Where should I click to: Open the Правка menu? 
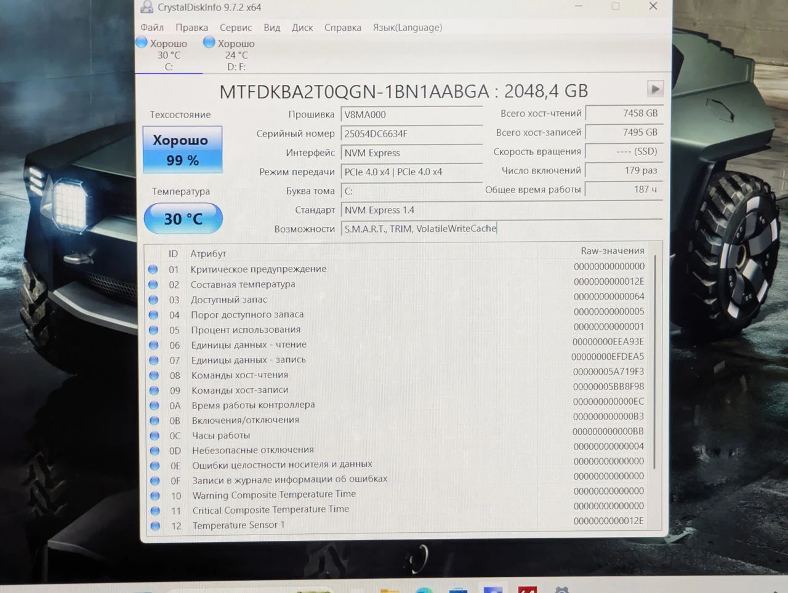(191, 27)
